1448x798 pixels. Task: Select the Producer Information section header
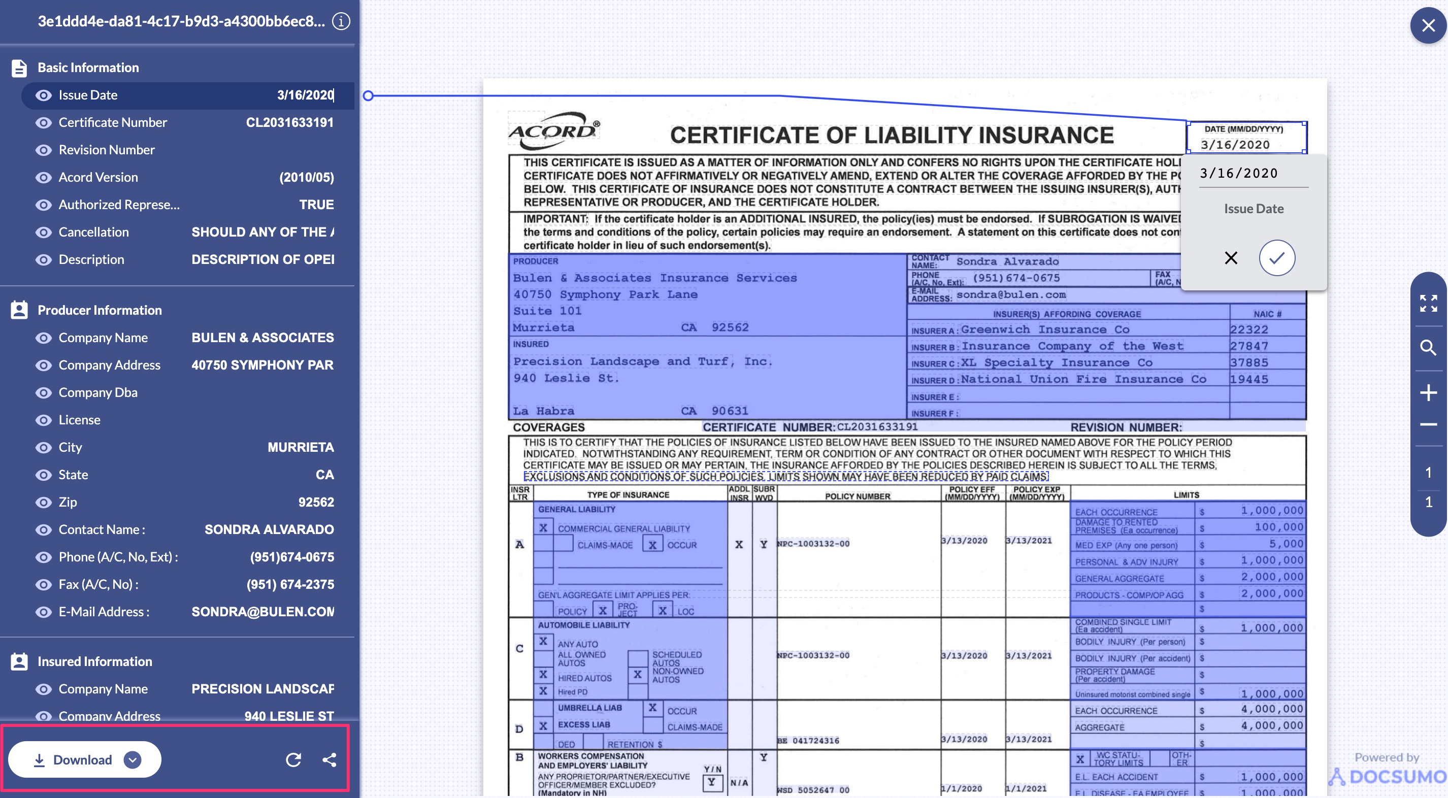[x=100, y=310]
